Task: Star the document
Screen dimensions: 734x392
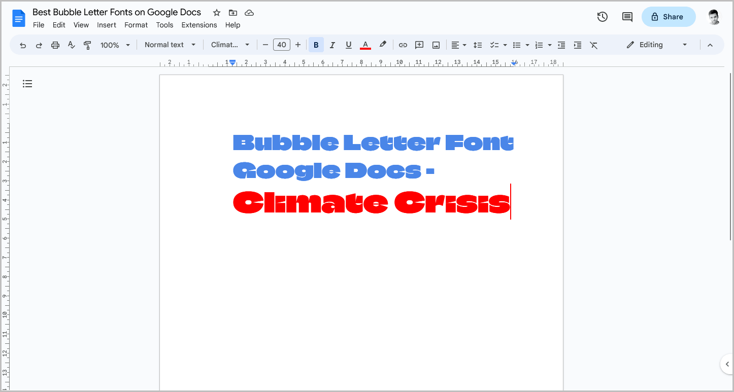Action: coord(216,13)
